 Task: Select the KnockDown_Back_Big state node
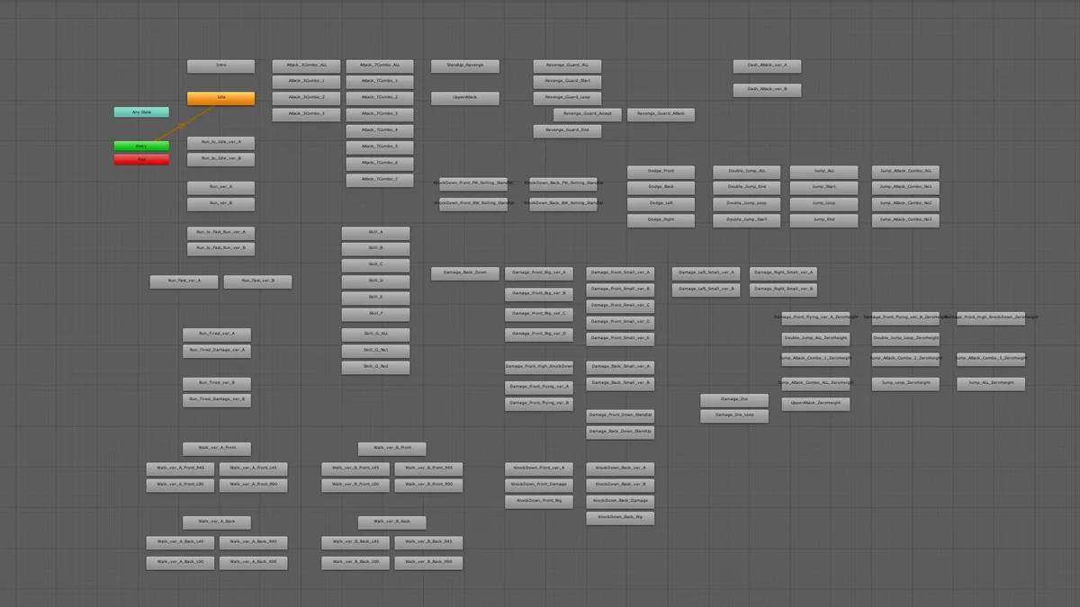point(620,518)
